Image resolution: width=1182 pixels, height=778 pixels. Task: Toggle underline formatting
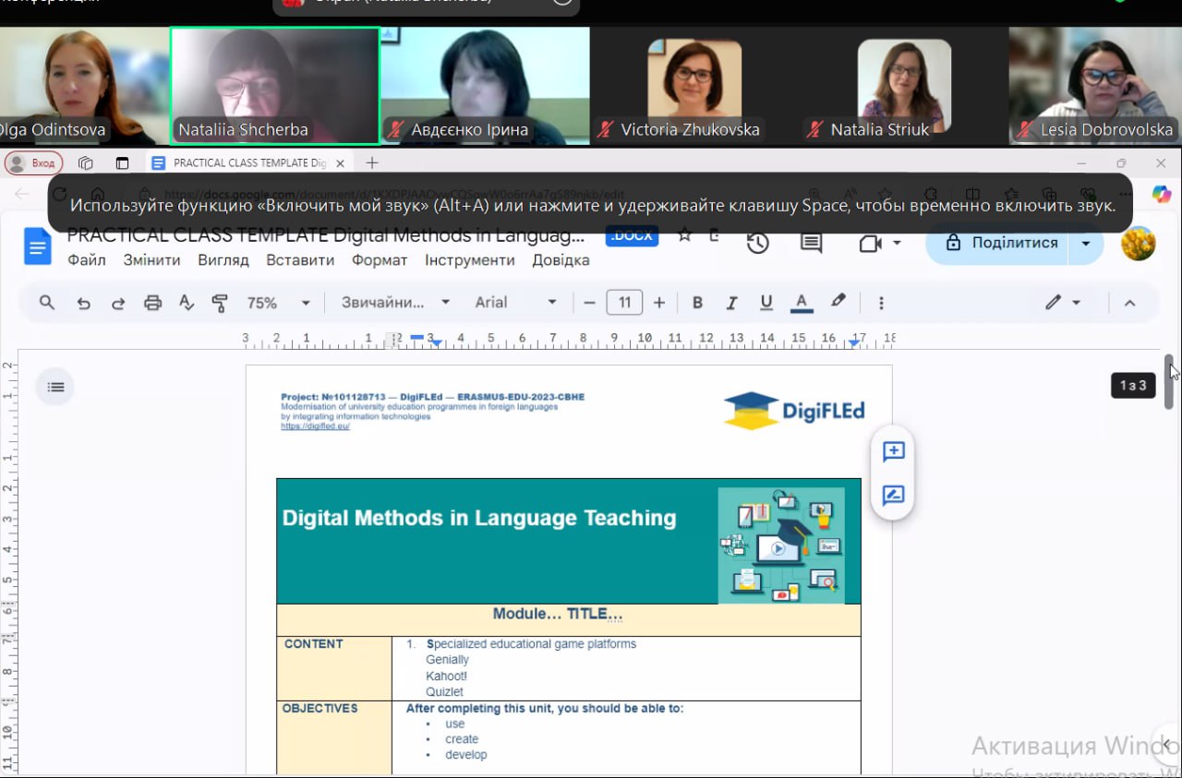pos(766,303)
